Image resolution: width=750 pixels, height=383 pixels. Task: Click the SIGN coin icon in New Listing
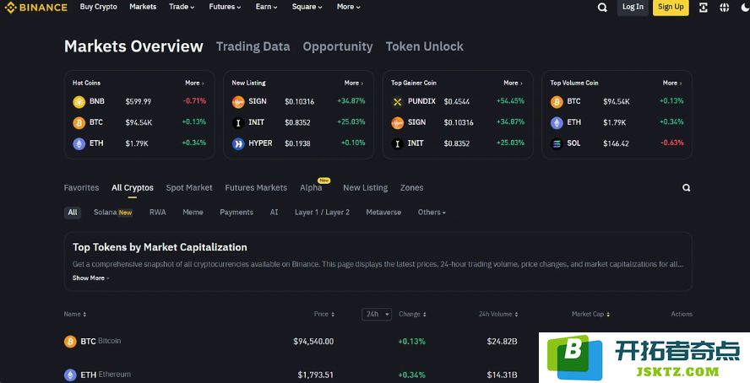point(238,102)
